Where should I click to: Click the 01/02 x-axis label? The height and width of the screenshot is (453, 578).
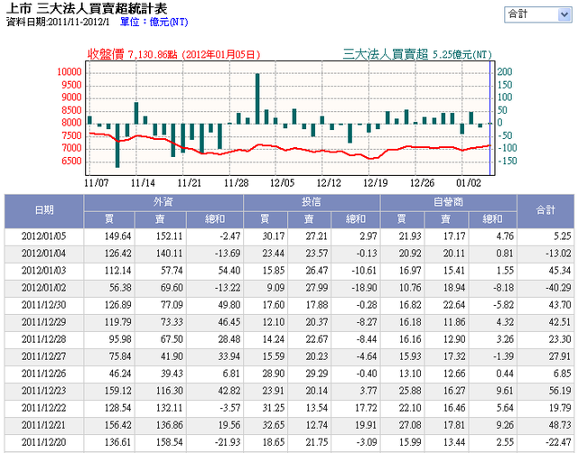[469, 183]
